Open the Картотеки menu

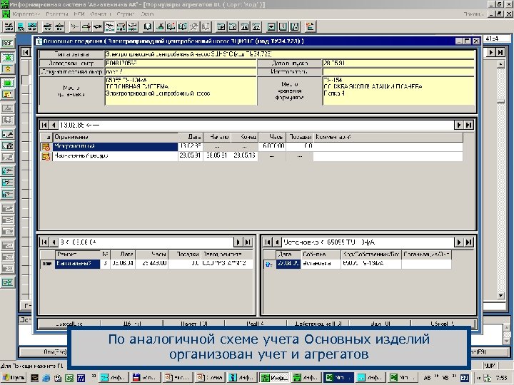coord(26,14)
